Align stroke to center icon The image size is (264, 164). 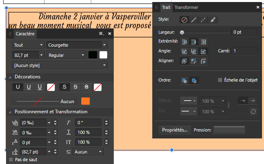[184, 61]
